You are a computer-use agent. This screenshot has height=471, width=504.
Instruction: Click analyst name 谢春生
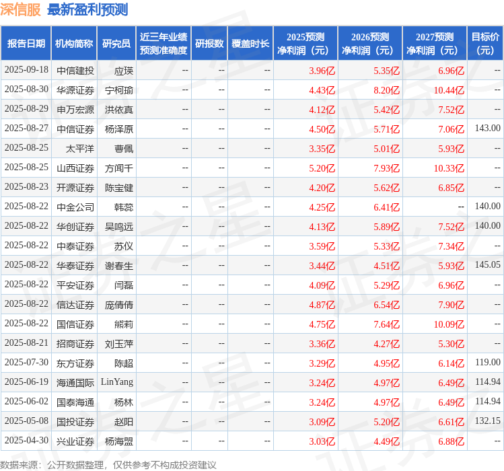tap(119, 266)
